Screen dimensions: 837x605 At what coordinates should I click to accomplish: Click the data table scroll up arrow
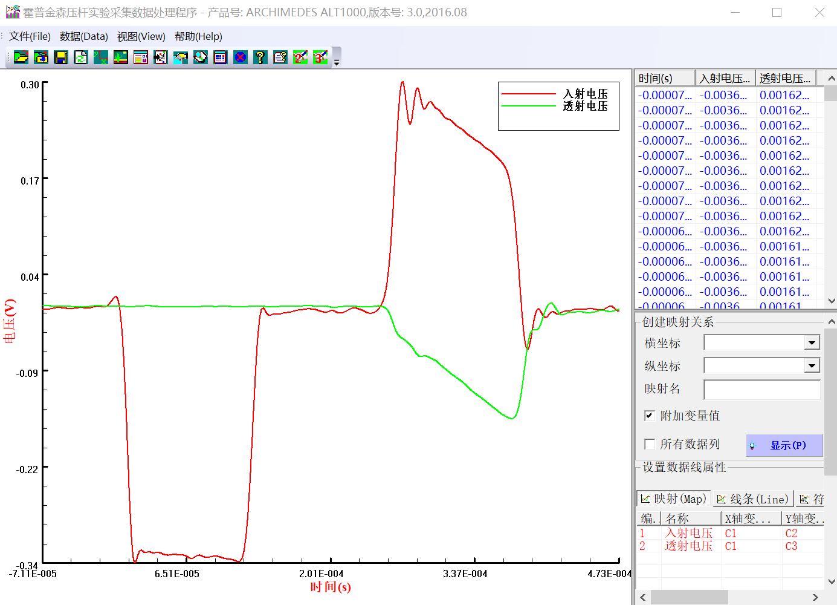point(831,78)
